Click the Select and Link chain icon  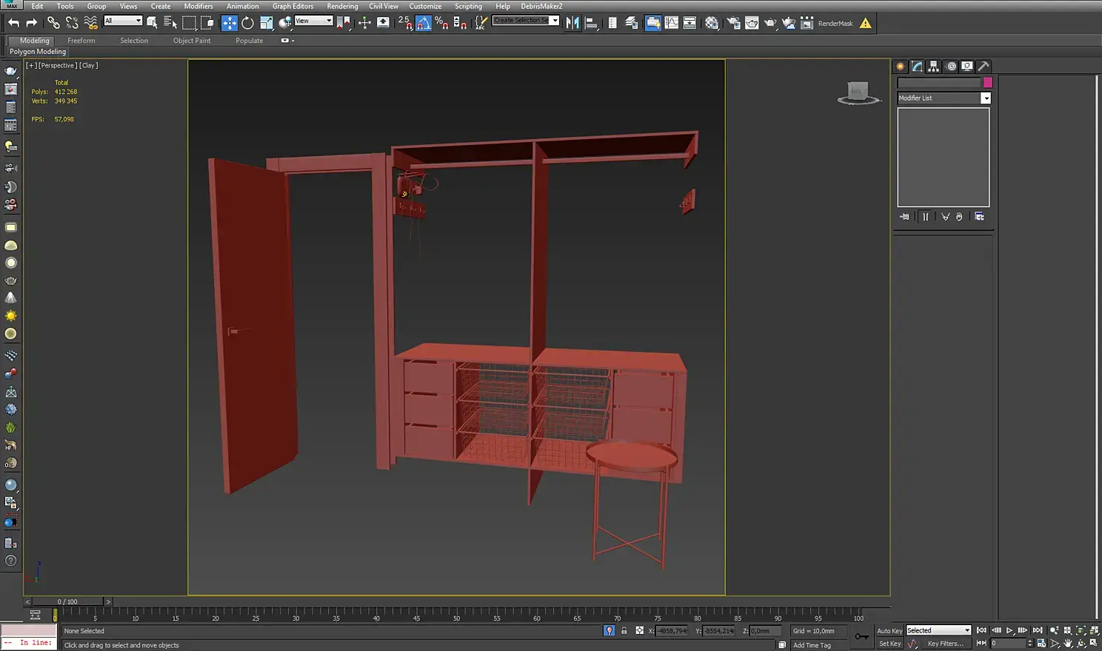point(53,23)
